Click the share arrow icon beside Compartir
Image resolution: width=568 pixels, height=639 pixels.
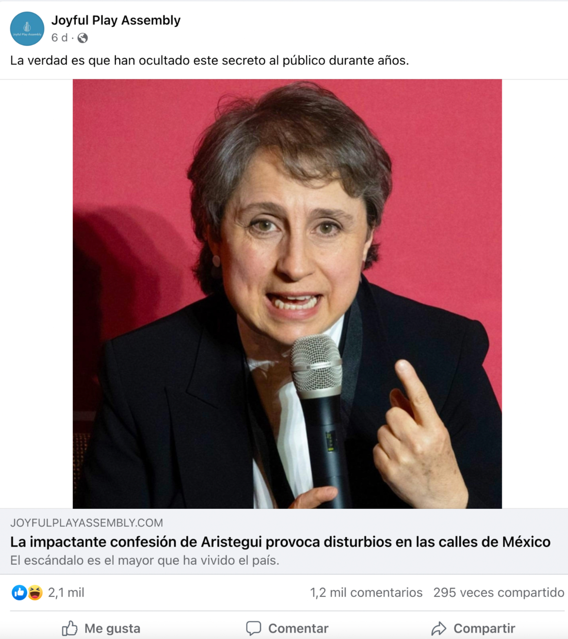(x=438, y=629)
